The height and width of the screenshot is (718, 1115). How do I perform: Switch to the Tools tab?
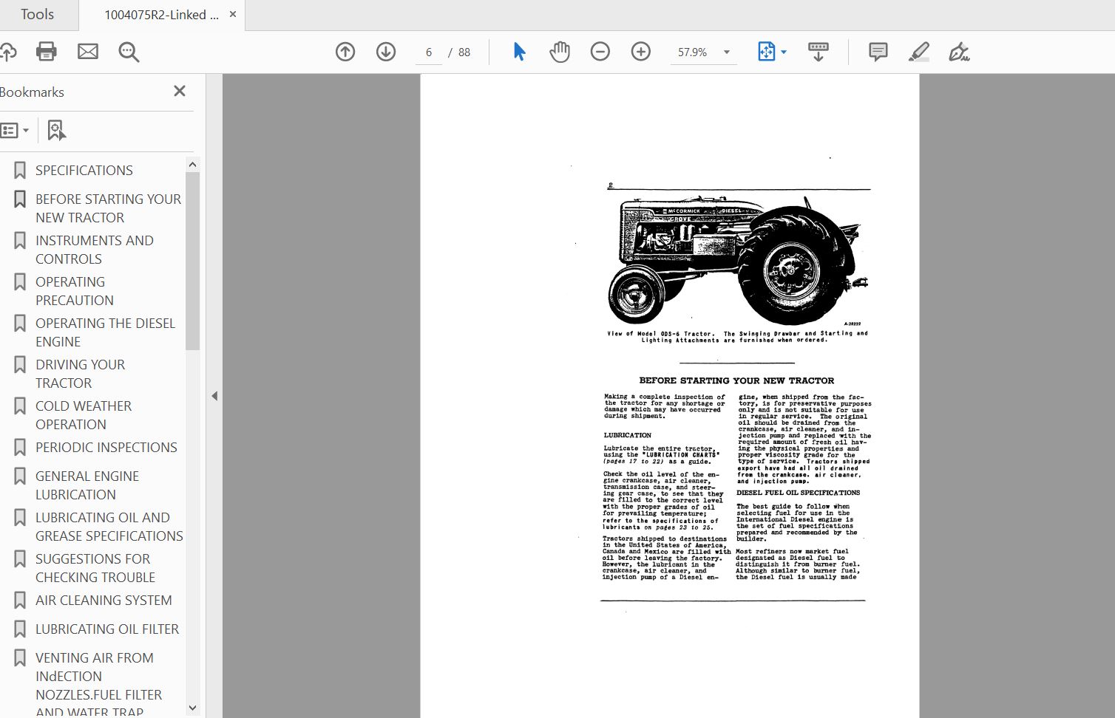click(37, 15)
